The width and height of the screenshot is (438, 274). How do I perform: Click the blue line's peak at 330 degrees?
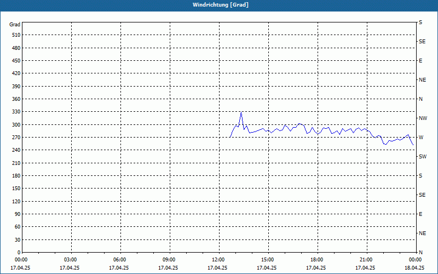[241, 112]
